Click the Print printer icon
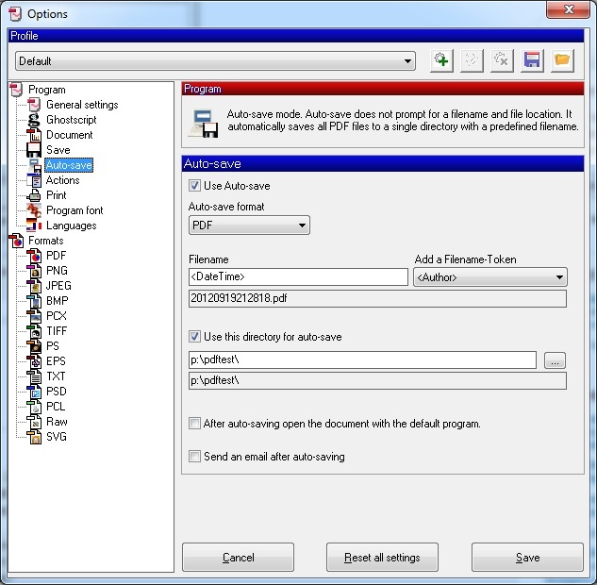Viewport: 597px width, 585px height. click(x=34, y=195)
